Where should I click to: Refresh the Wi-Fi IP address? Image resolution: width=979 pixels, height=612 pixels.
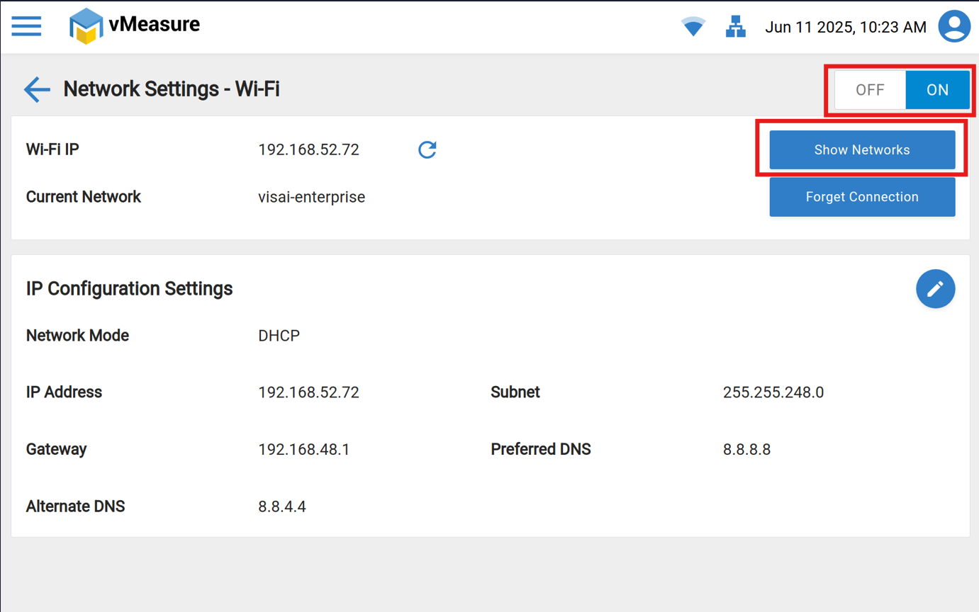427,149
